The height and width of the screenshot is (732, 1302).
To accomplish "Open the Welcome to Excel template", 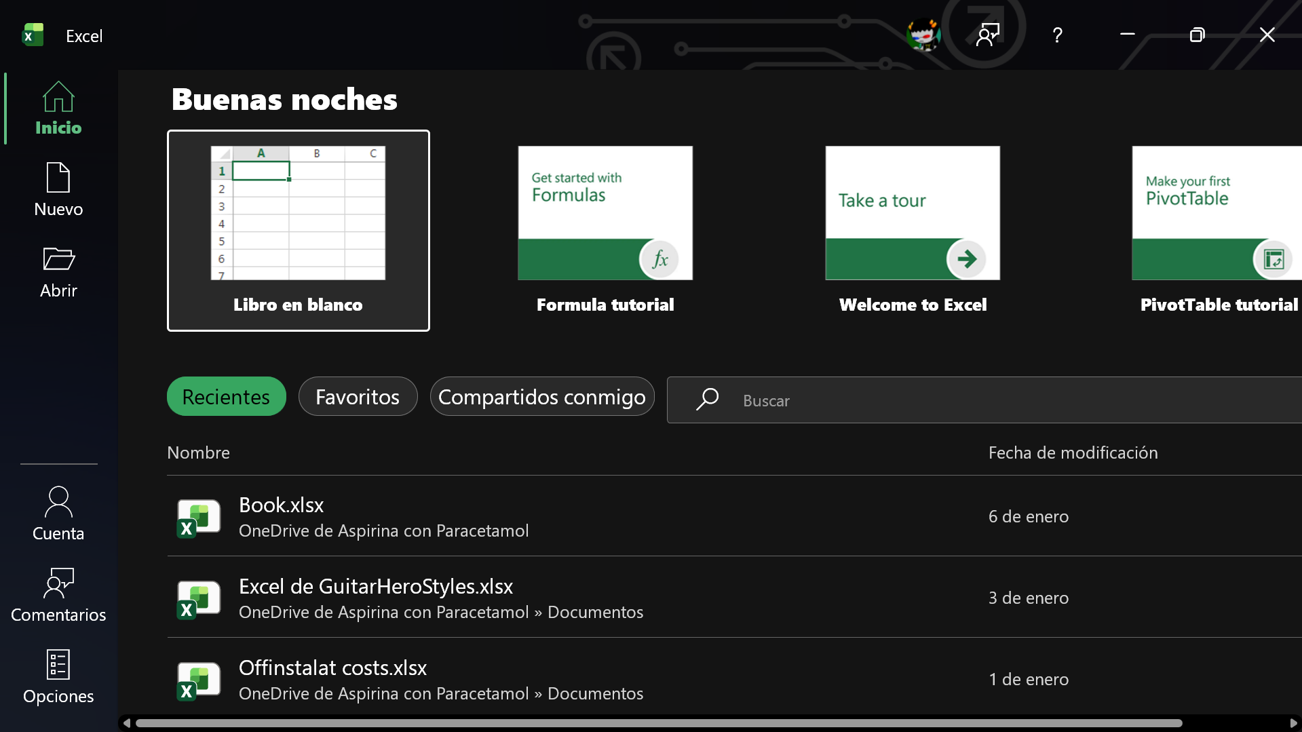I will pyautogui.click(x=913, y=231).
